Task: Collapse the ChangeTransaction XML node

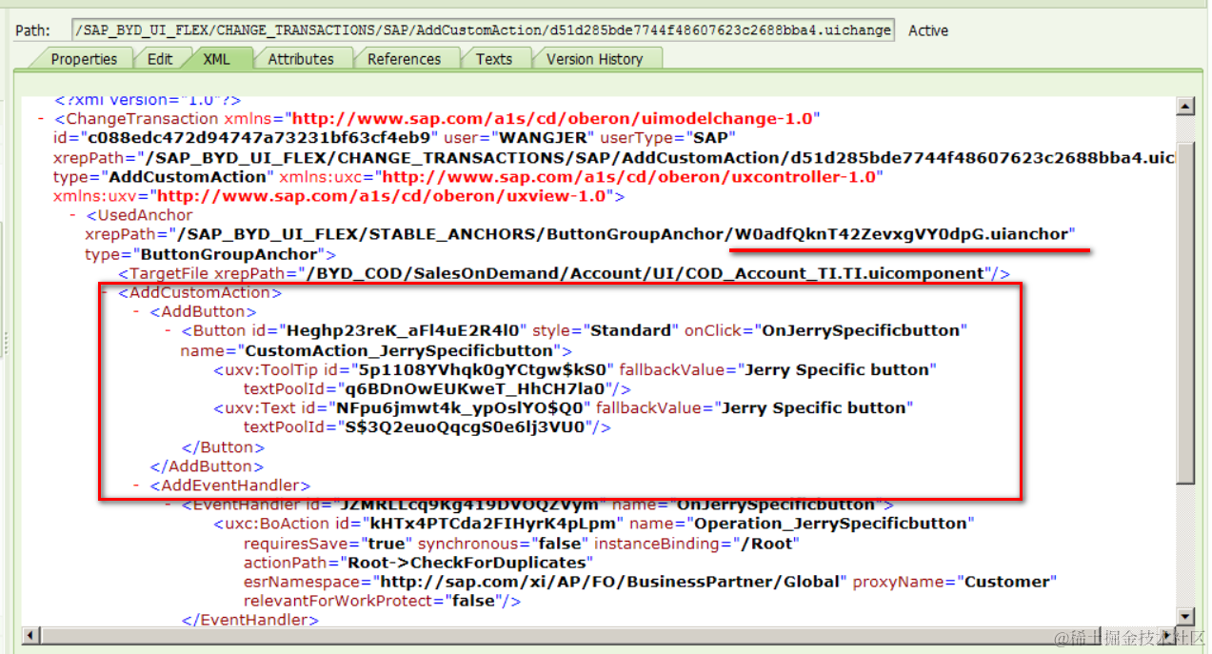Action: coord(41,119)
